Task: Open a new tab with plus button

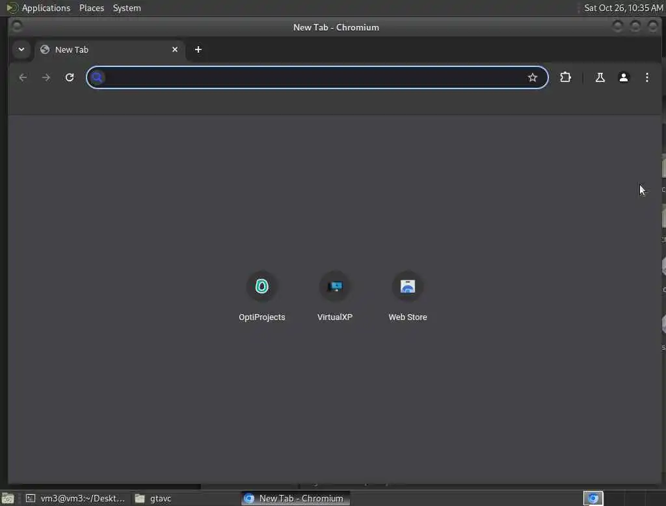Action: [198, 49]
